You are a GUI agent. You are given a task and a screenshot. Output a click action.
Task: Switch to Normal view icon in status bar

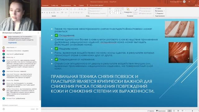169,111
